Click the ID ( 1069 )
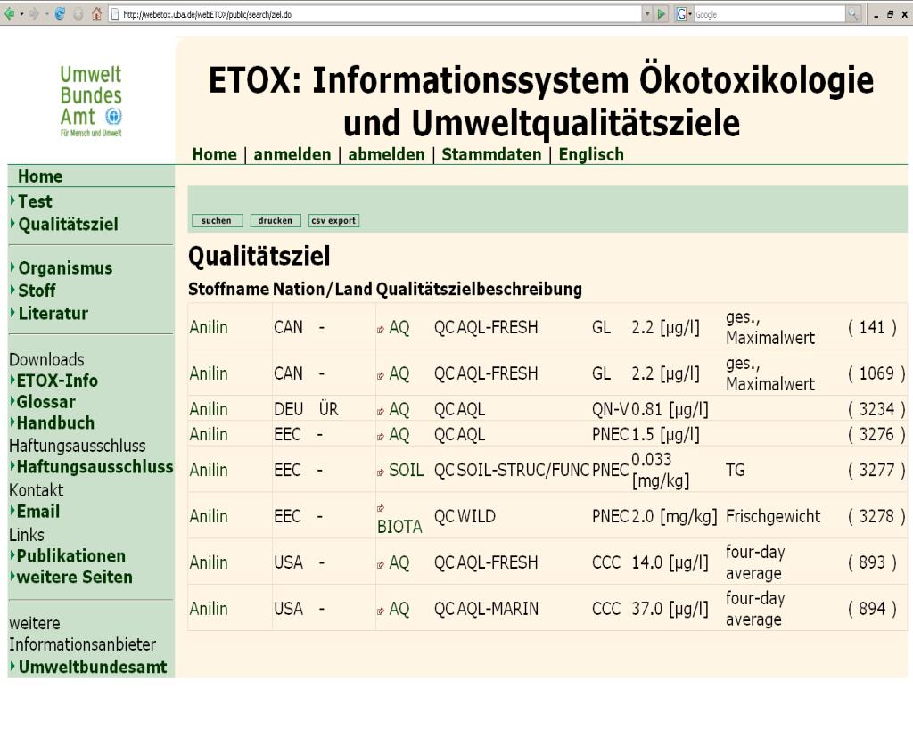Viewport: 913px width, 730px height. click(x=876, y=373)
